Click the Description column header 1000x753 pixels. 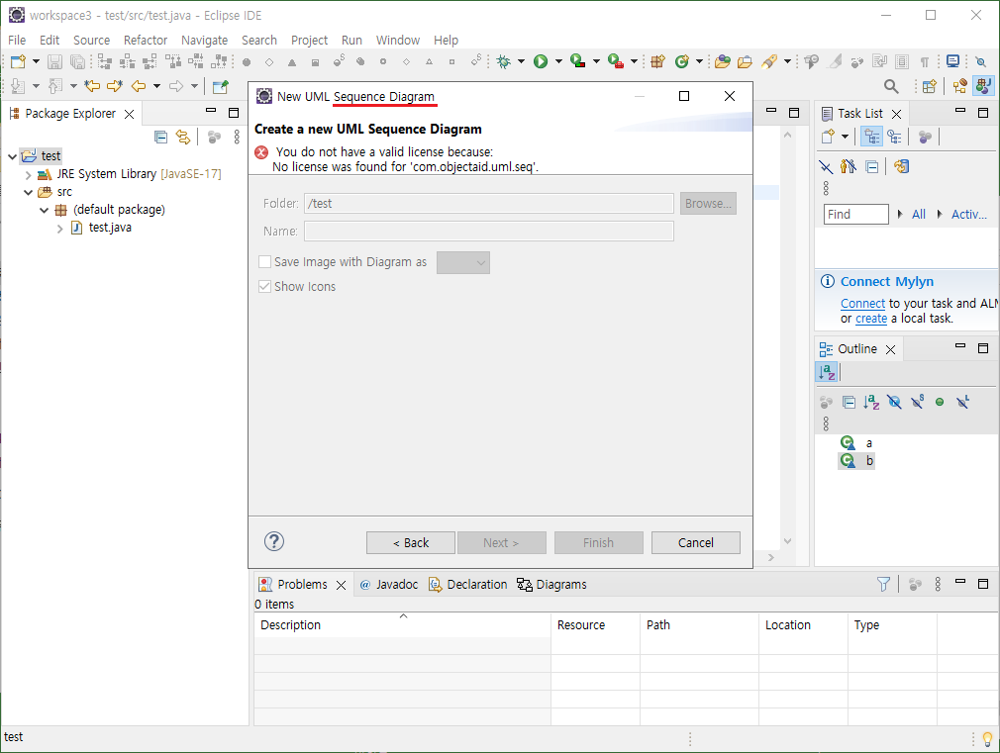(x=402, y=624)
